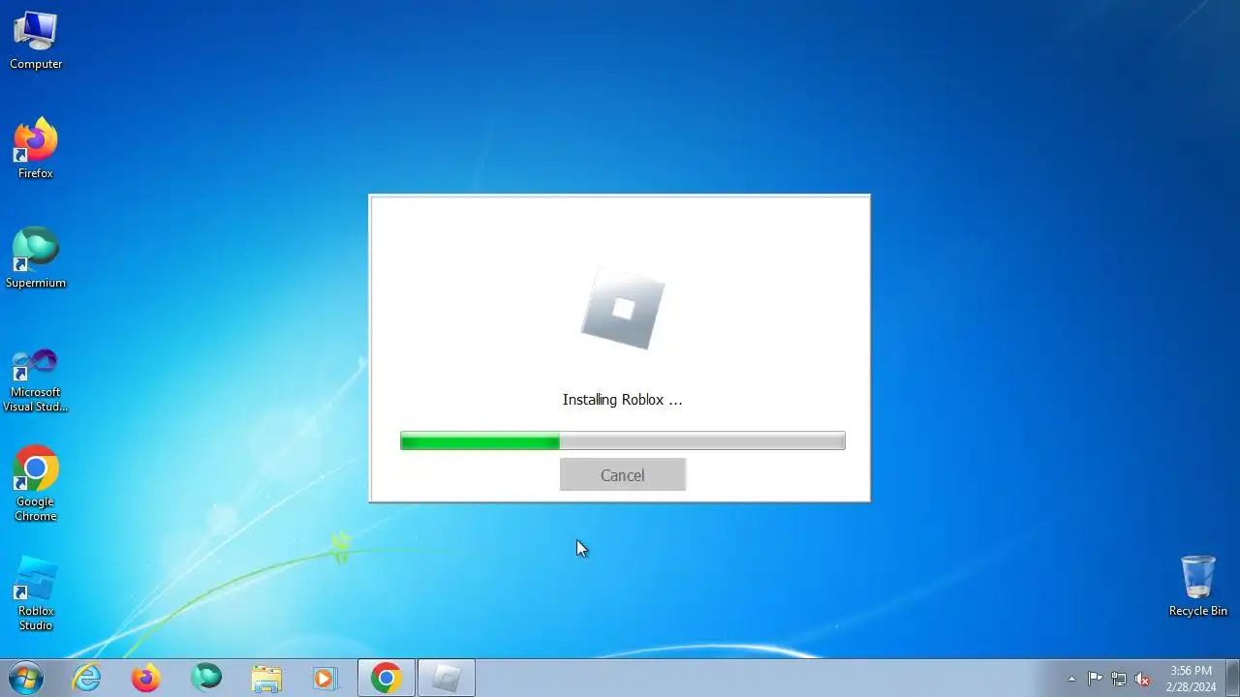1240x697 pixels.
Task: Cancel the Roblox installation
Action: click(x=622, y=474)
